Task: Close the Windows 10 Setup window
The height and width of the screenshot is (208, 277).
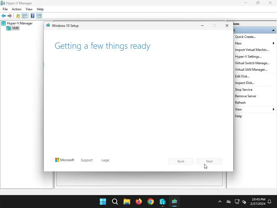Action: [227, 26]
